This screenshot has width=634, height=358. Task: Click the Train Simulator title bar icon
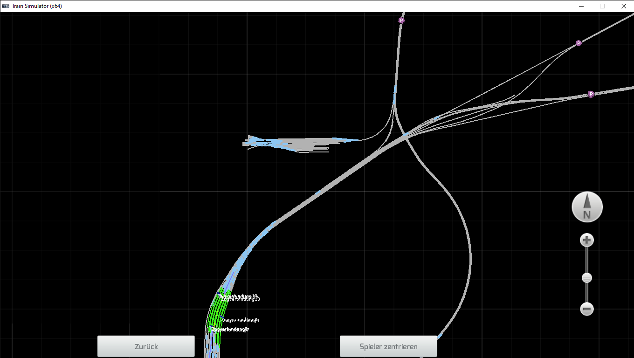click(6, 6)
